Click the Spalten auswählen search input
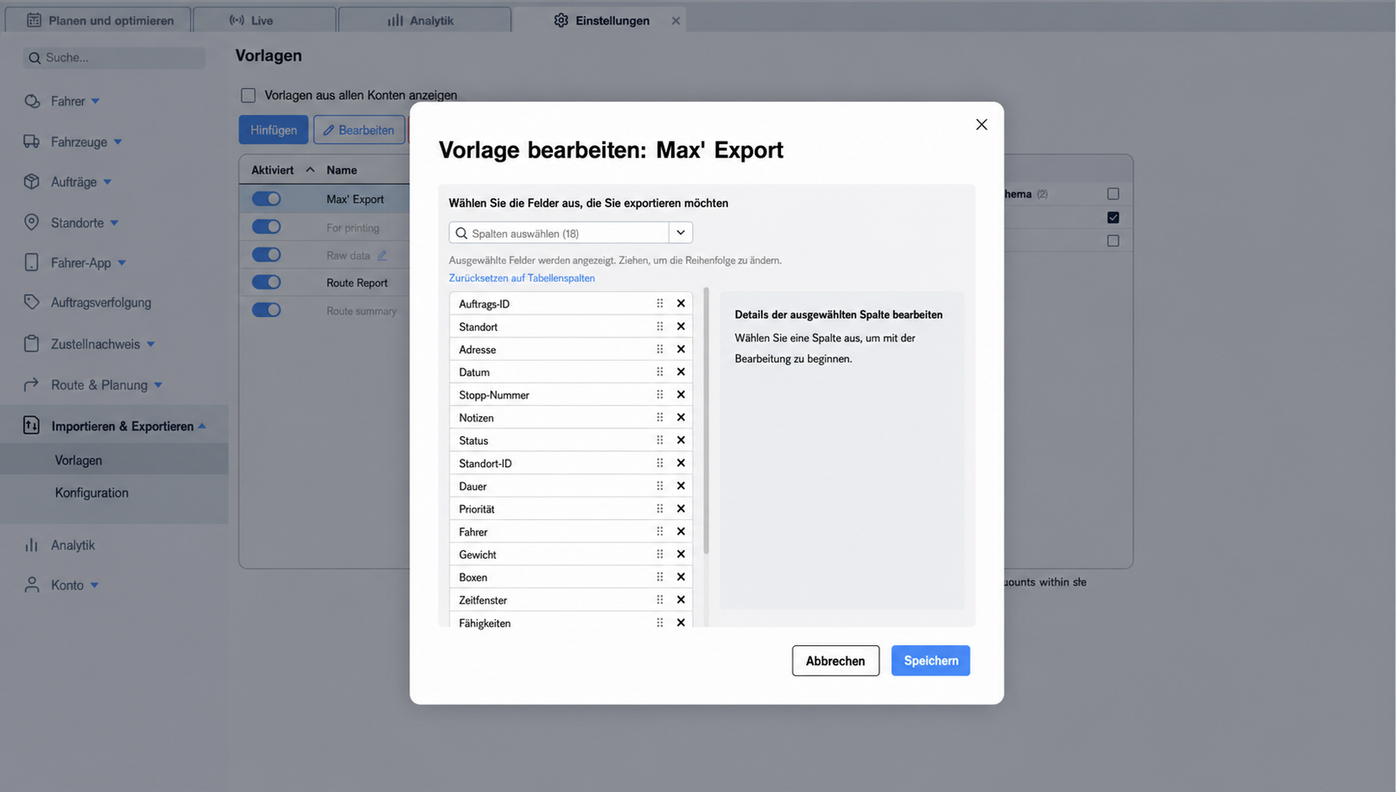This screenshot has width=1396, height=792. click(x=559, y=233)
